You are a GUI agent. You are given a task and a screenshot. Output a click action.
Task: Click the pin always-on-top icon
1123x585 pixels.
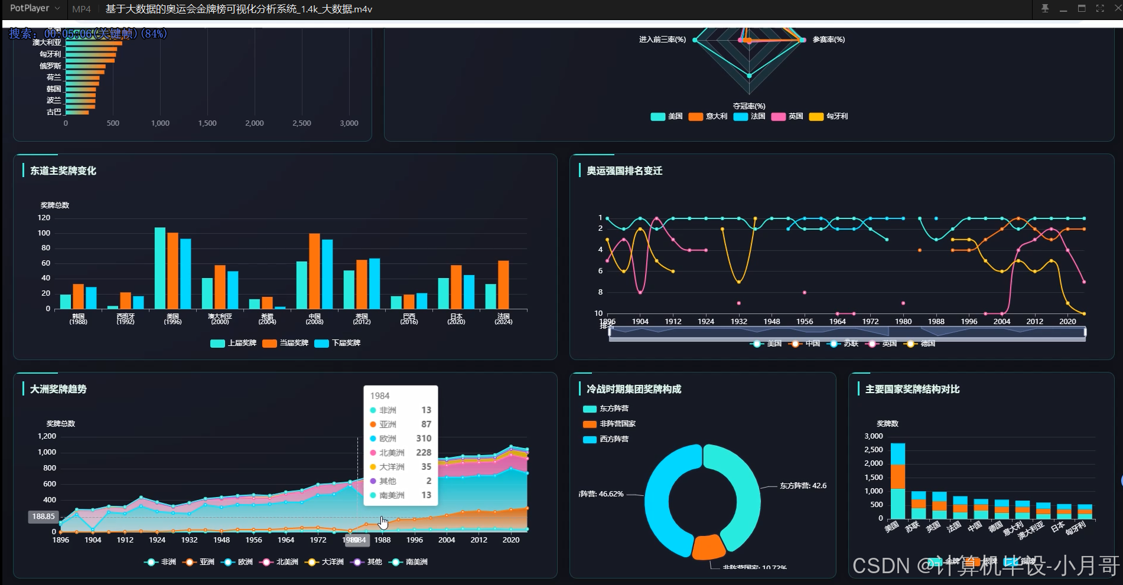[x=1045, y=8]
